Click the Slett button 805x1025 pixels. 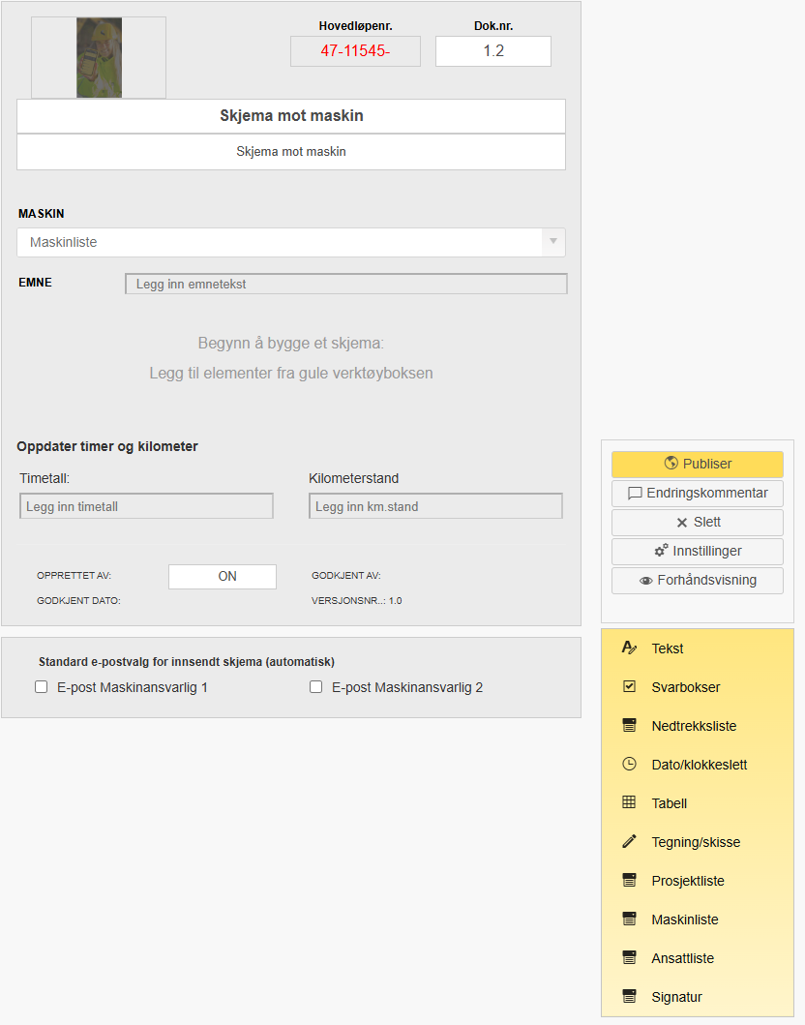point(698,523)
